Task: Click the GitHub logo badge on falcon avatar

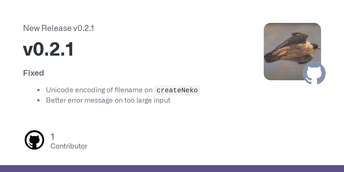Action: (314, 73)
